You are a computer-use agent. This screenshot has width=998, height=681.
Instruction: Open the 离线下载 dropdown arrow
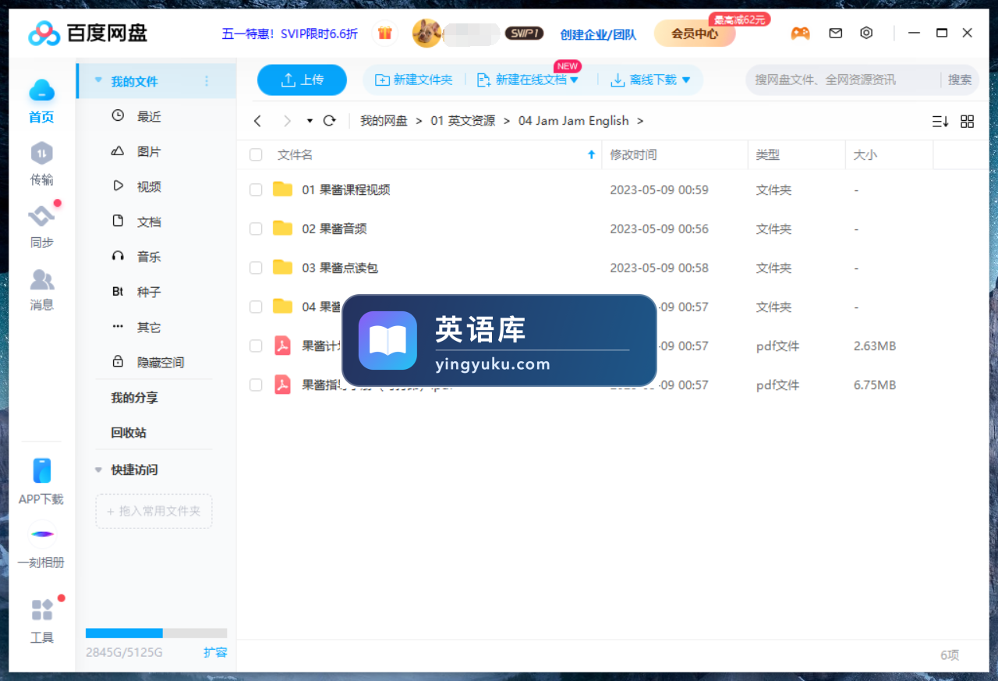686,80
